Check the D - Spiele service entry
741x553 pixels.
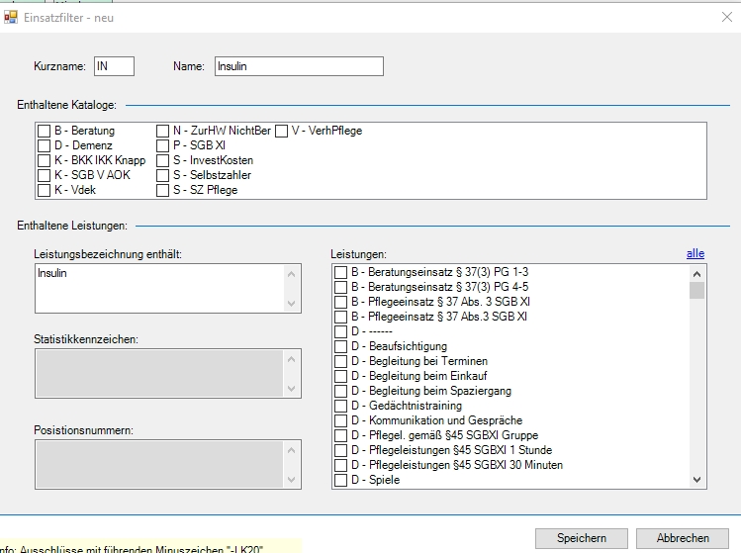341,480
